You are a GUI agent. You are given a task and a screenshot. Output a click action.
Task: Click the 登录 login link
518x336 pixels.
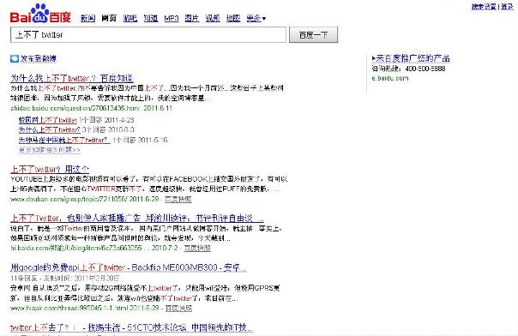(x=507, y=7)
